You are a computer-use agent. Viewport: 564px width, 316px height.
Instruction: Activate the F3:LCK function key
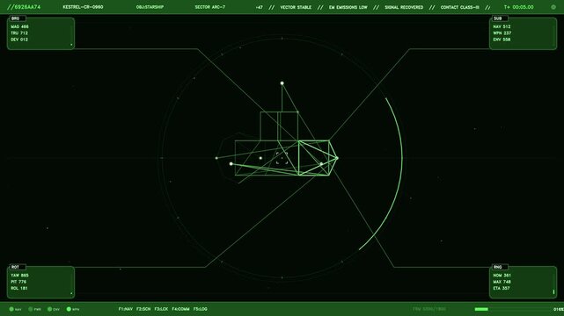(161, 309)
